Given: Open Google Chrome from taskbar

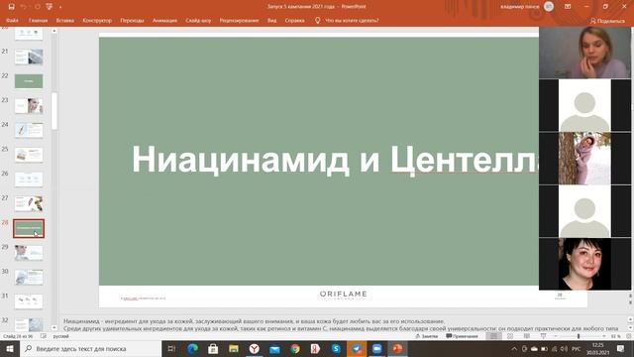Looking at the screenshot, I should [x=295, y=348].
